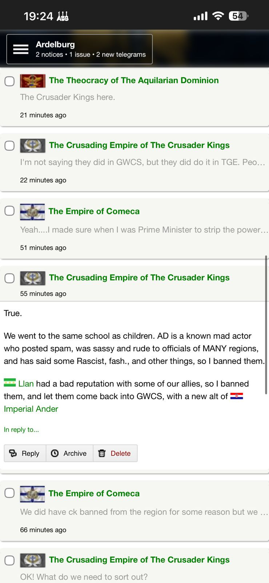Image resolution: width=269 pixels, height=583 pixels.
Task: Click the Delete trash icon
Action: [102, 453]
